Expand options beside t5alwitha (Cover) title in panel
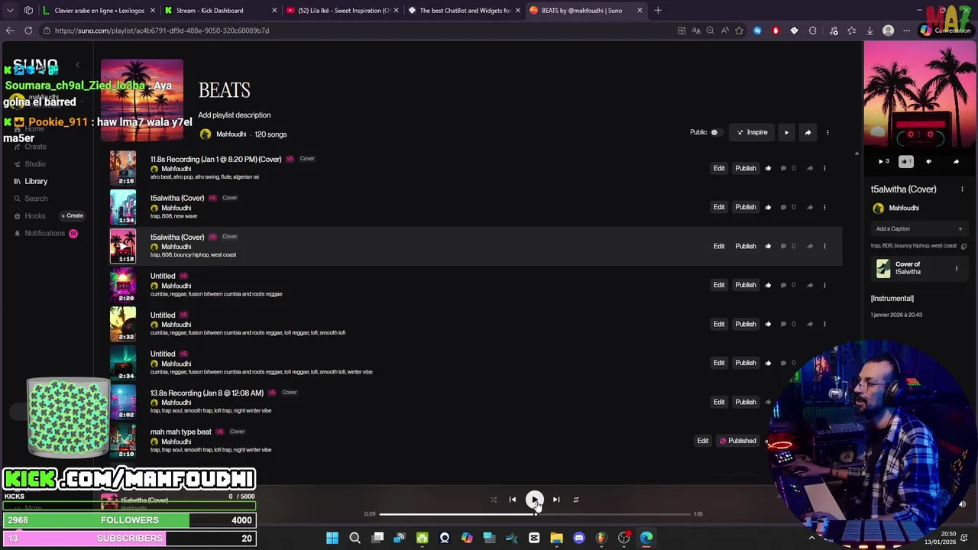978x550 pixels. tap(962, 189)
